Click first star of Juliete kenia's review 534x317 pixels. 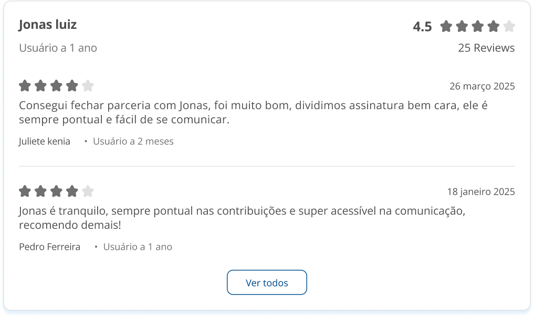[25, 86]
